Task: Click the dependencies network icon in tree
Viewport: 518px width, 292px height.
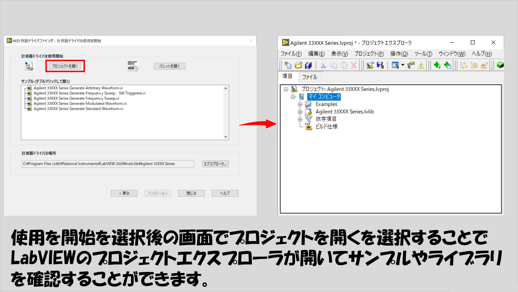Action: [x=309, y=119]
